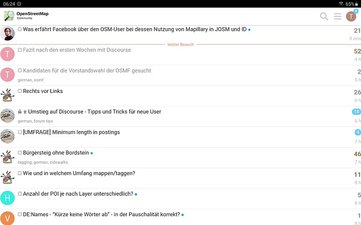Click blue unread dot after DE:Names title
The height and width of the screenshot is (225, 361).
(183, 215)
